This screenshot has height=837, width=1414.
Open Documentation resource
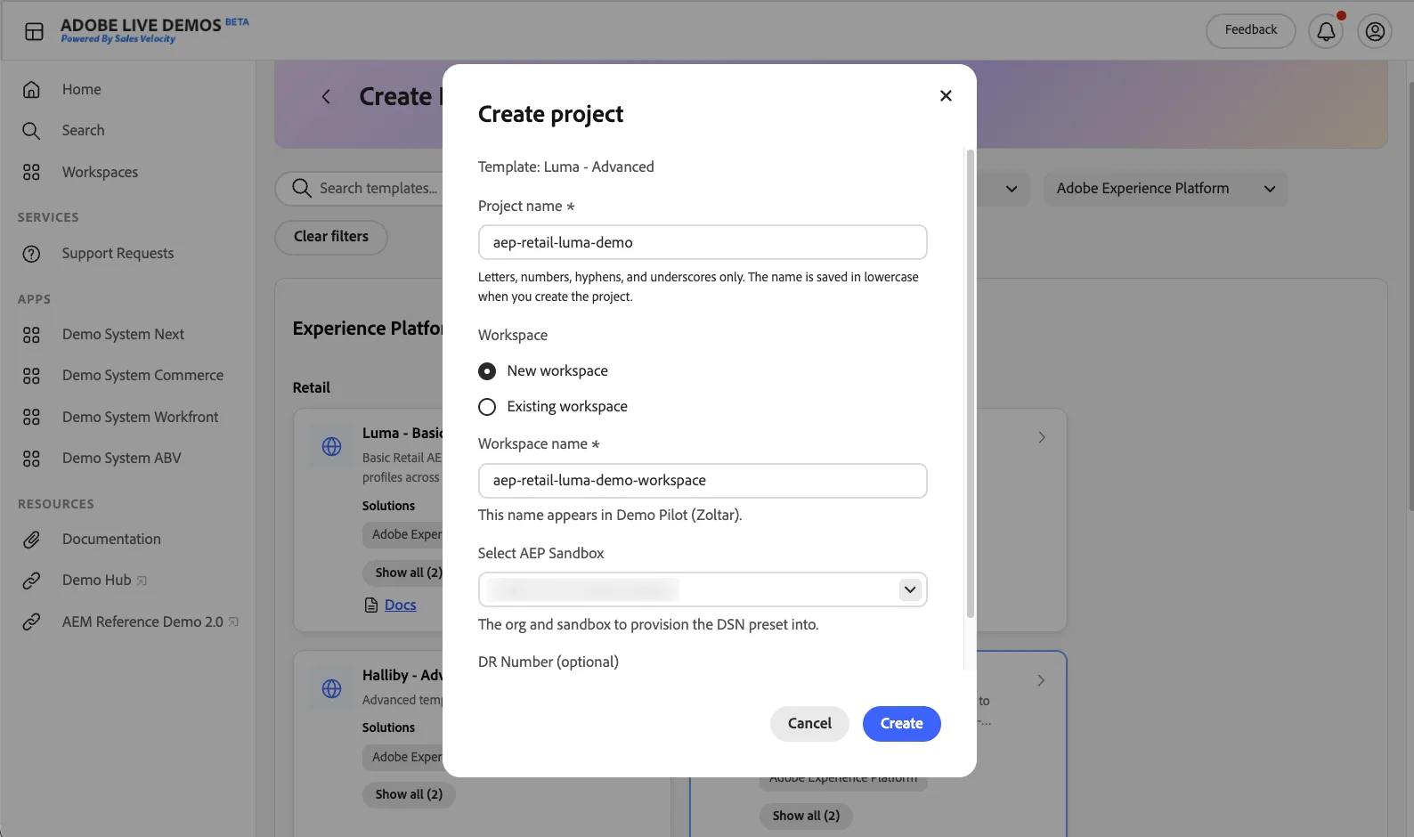111,540
